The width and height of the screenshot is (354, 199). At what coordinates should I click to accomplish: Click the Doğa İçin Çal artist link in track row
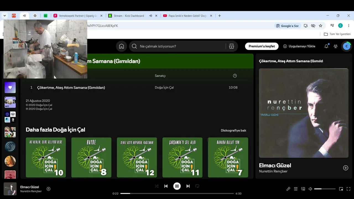[x=164, y=88]
